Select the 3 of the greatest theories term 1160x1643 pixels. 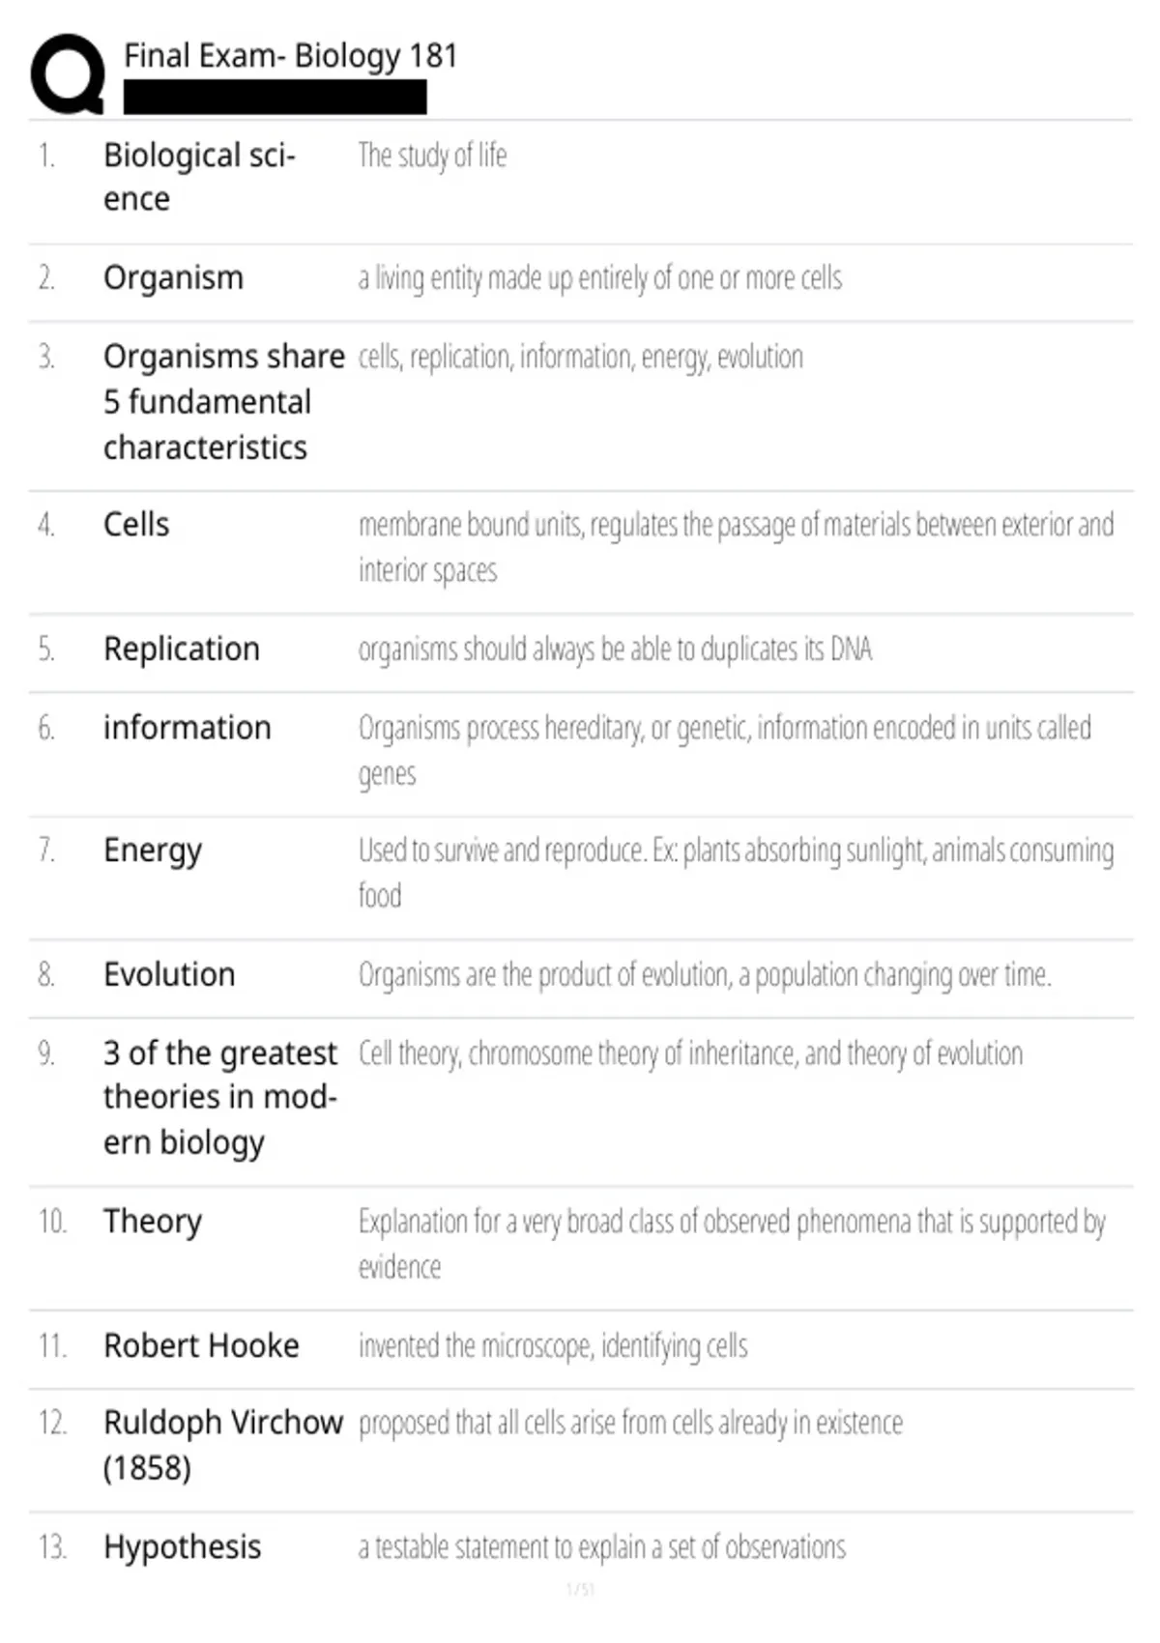pos(220,1098)
